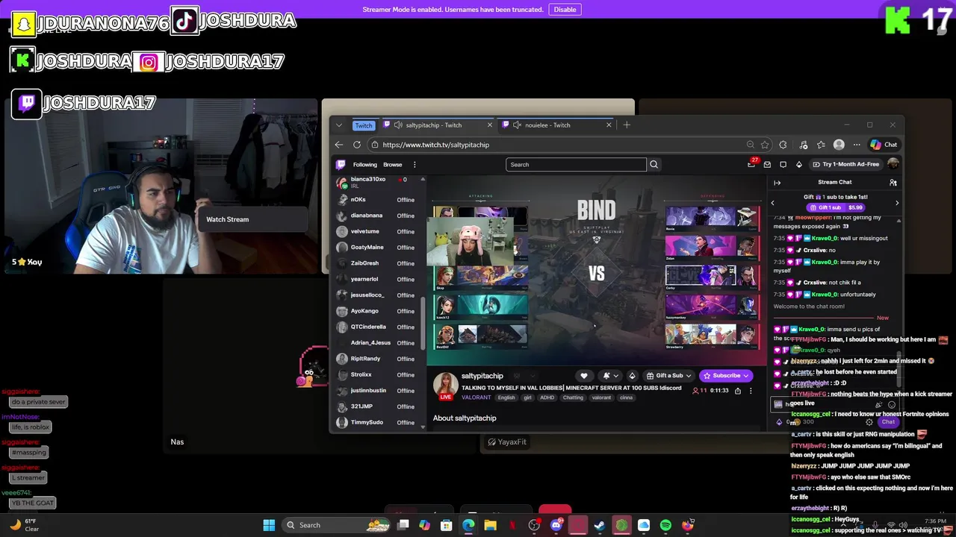The height and width of the screenshot is (537, 956).
Task: Click the browser address bar URL
Action: click(x=435, y=145)
